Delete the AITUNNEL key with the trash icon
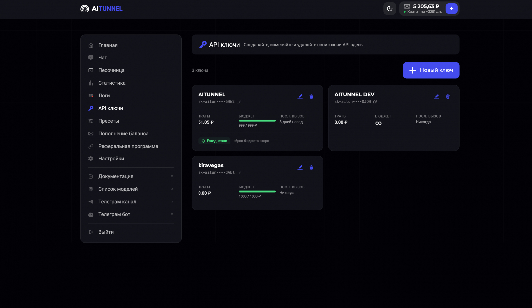Image resolution: width=532 pixels, height=308 pixels. point(311,97)
